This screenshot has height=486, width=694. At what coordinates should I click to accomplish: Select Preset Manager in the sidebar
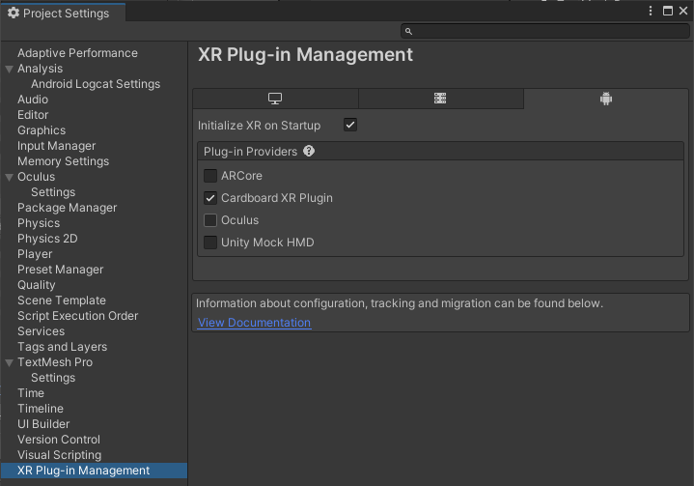pyautogui.click(x=60, y=270)
